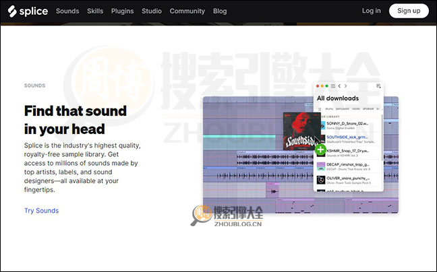437x272 pixels.
Task: Click the Sign up button
Action: pyautogui.click(x=409, y=11)
